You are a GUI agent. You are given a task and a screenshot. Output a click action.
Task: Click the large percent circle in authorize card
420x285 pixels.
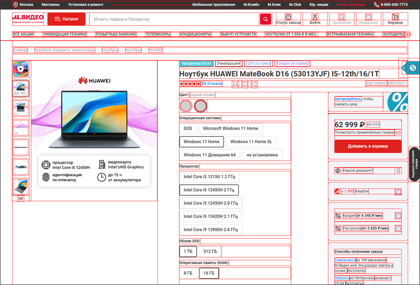397,102
